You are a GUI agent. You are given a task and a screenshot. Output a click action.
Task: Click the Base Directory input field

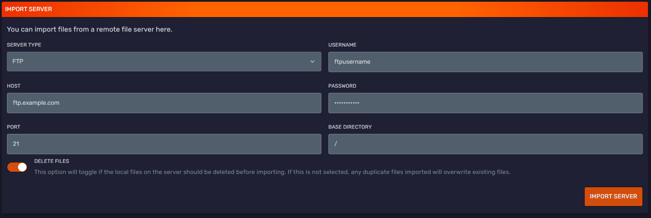coord(485,144)
